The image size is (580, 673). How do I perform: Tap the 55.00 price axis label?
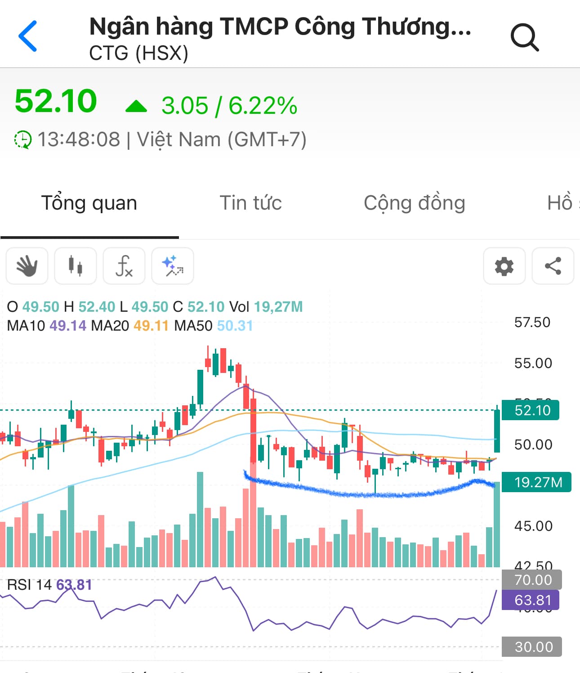533,363
